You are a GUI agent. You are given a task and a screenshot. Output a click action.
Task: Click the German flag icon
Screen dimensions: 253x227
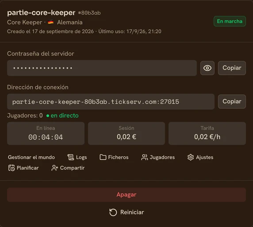click(x=51, y=22)
